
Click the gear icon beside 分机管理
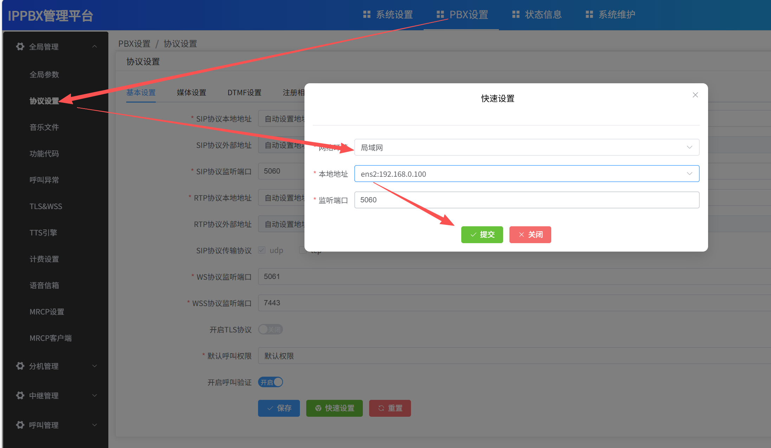20,366
